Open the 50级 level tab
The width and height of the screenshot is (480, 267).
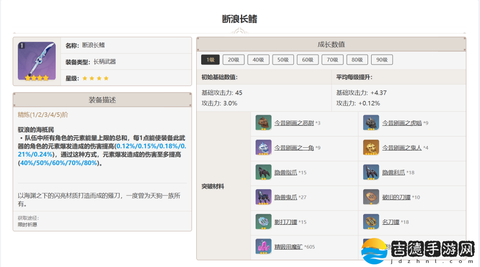pos(283,60)
